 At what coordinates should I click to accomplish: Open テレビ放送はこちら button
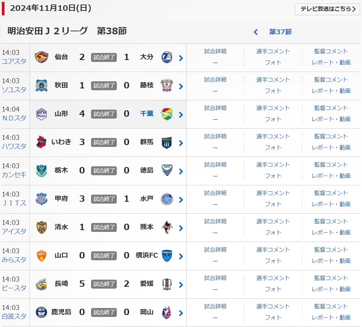click(327, 9)
